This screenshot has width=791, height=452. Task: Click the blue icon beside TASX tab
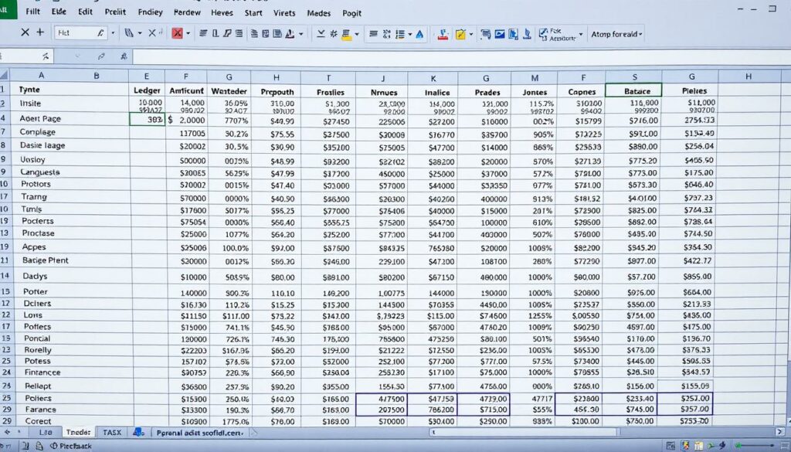(138, 433)
